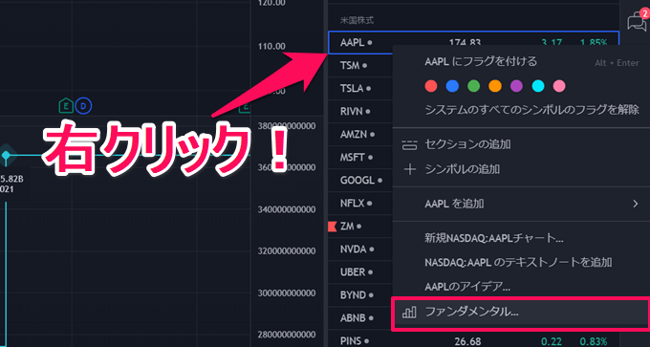Screen dimensions: 650x347
Task: Click PINS percent change 0.83%
Action: click(x=594, y=341)
